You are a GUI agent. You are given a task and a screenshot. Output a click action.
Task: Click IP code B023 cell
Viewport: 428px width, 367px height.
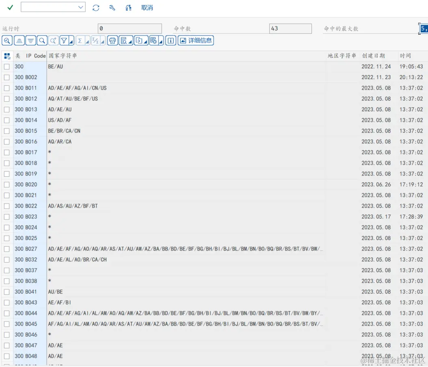pos(31,217)
